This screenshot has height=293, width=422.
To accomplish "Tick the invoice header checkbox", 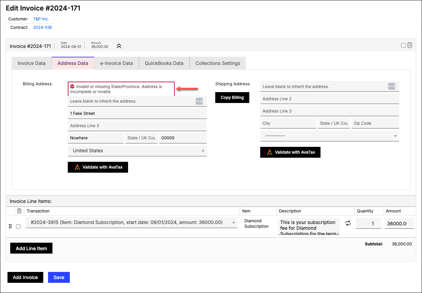I will (403, 45).
